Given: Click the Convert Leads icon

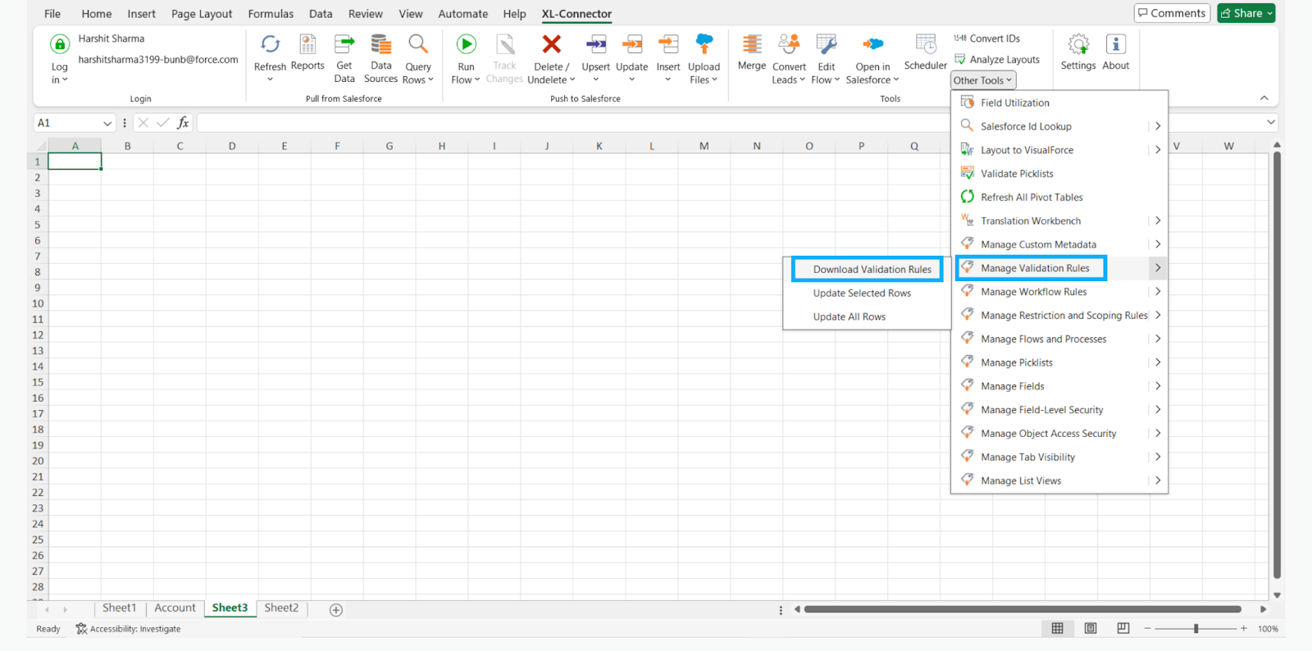Looking at the screenshot, I should pos(789,44).
